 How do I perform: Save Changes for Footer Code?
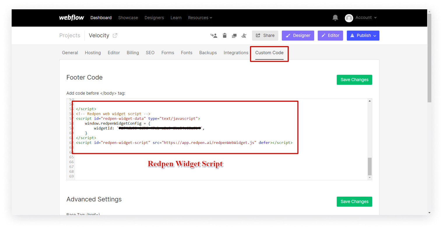click(x=354, y=80)
